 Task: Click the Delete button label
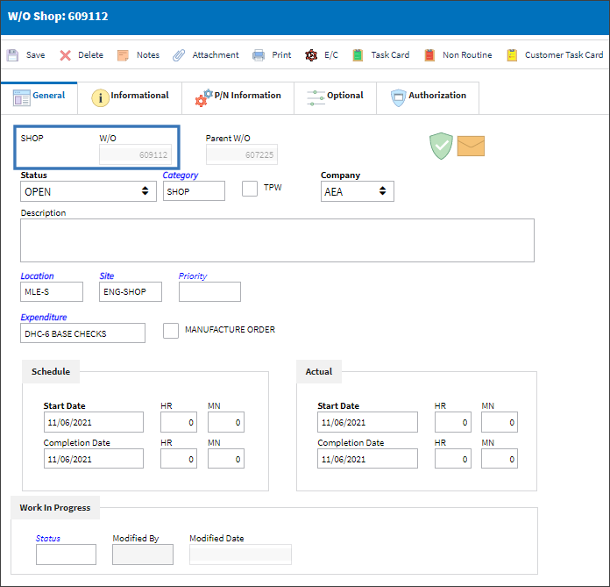point(90,55)
